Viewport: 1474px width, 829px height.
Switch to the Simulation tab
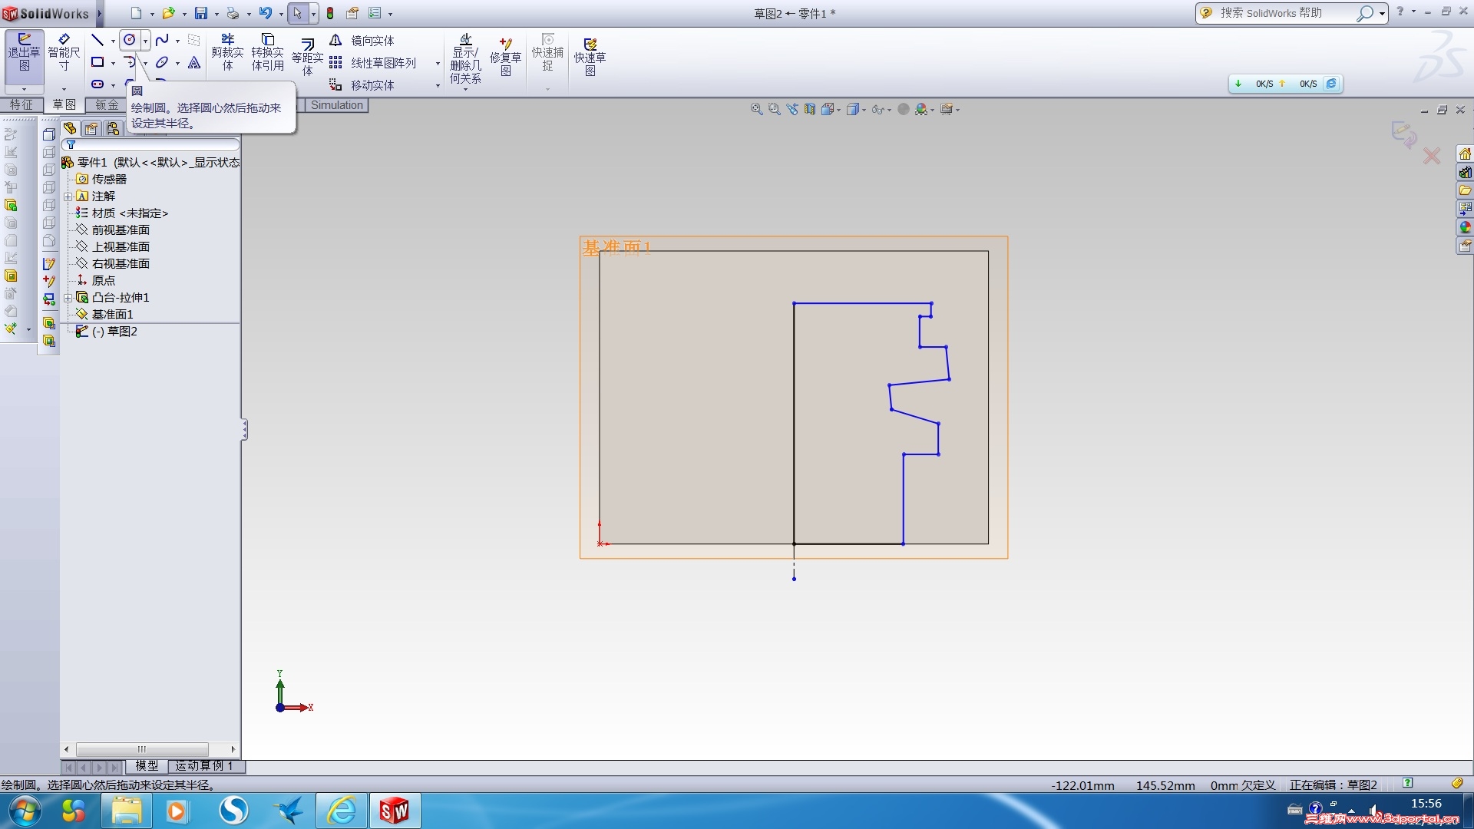click(x=336, y=105)
